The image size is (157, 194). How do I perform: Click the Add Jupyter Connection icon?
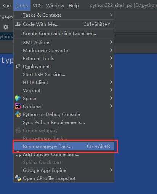tap(18, 154)
